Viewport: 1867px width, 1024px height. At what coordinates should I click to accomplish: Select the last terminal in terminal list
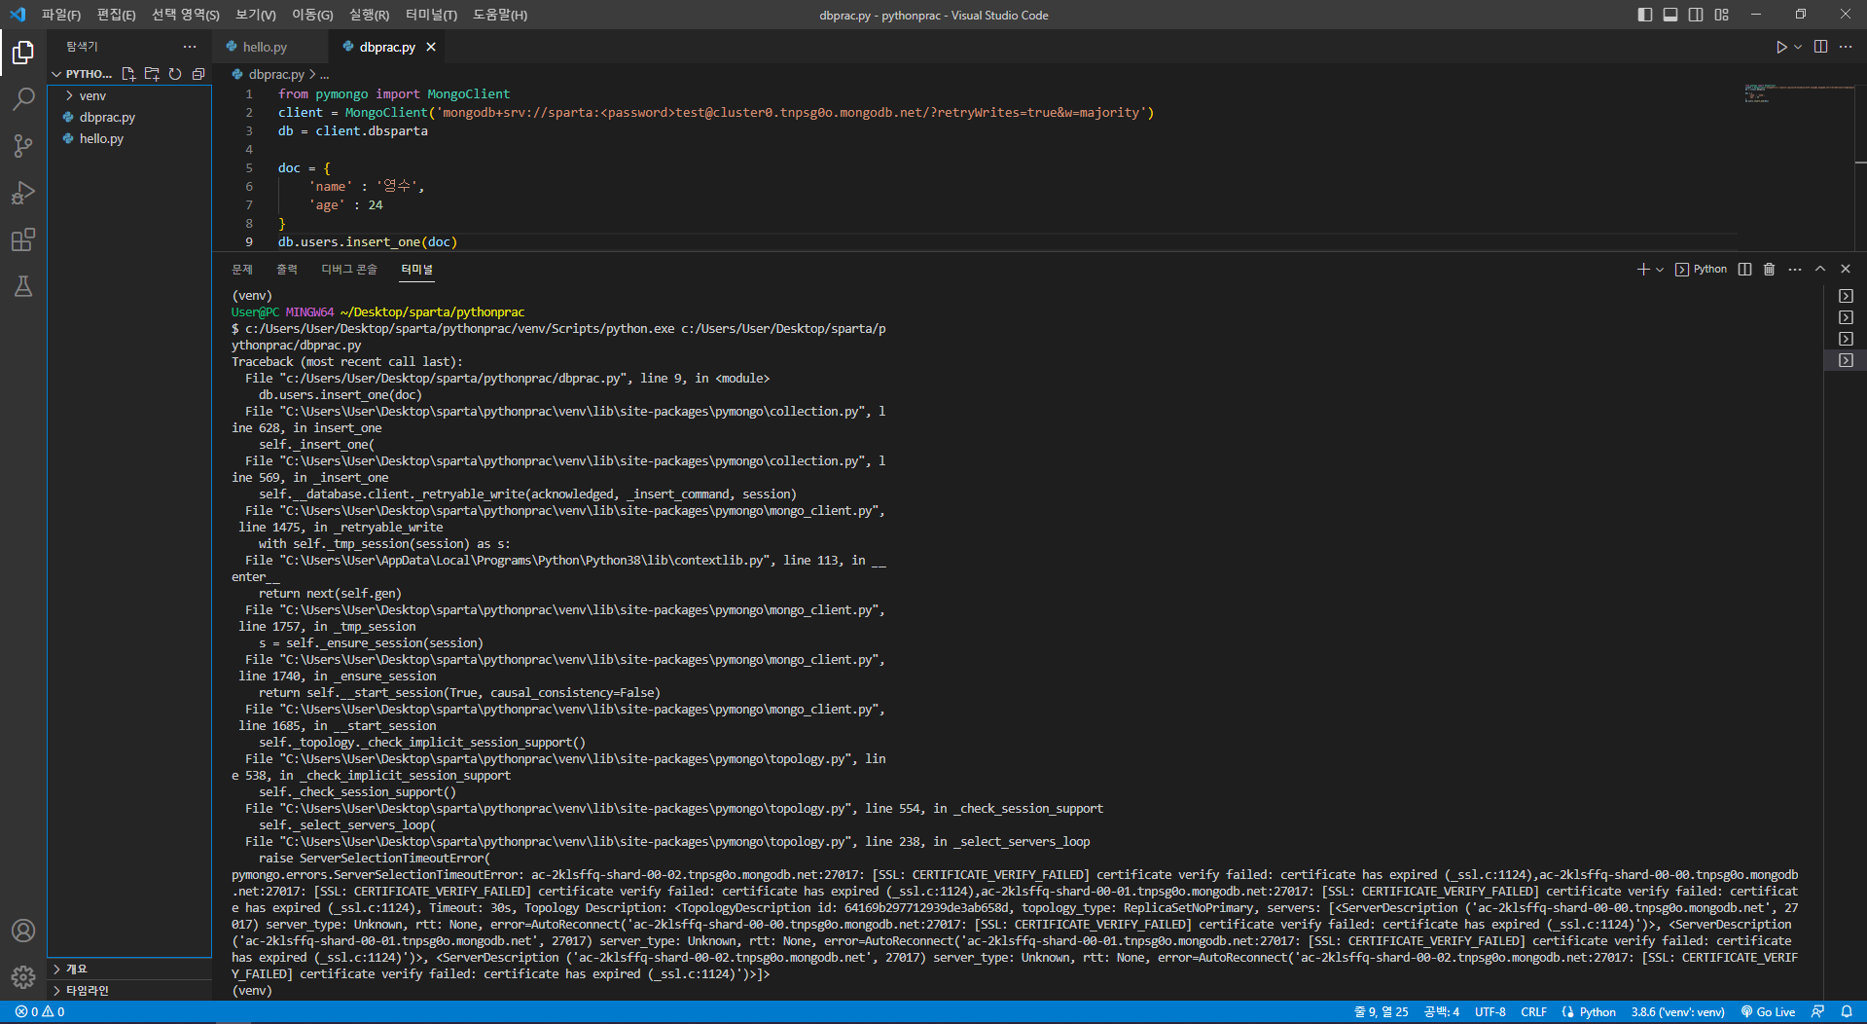coord(1846,360)
